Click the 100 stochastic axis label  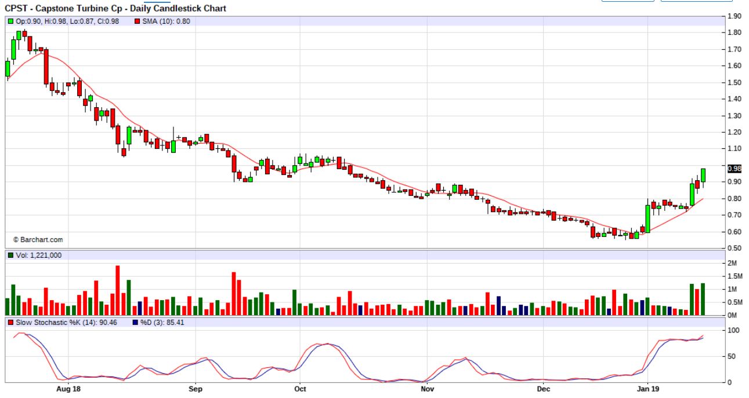coord(733,330)
